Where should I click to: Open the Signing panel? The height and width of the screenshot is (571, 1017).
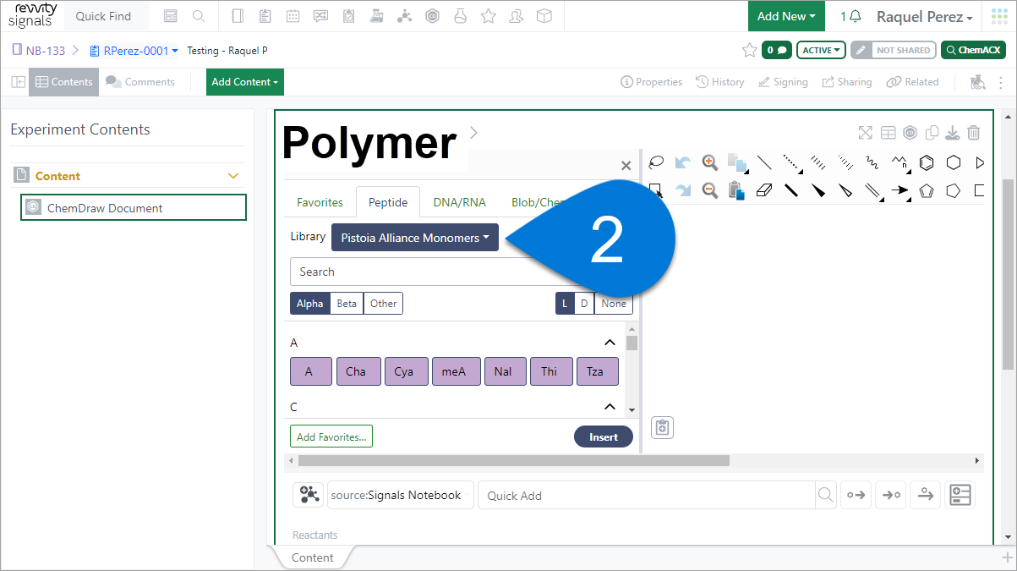[783, 82]
